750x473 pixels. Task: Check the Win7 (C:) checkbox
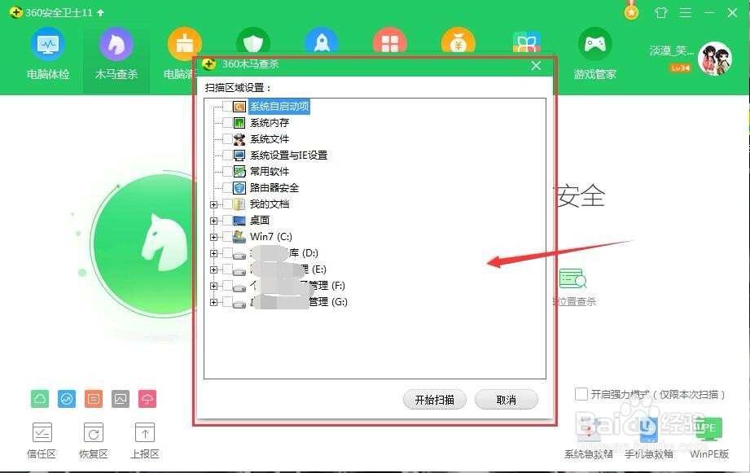[x=227, y=237]
